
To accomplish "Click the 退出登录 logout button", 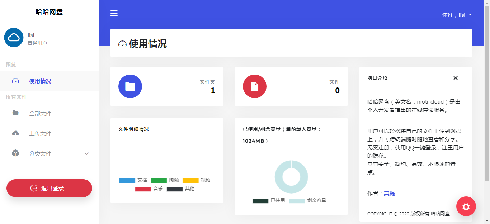I will click(x=49, y=188).
